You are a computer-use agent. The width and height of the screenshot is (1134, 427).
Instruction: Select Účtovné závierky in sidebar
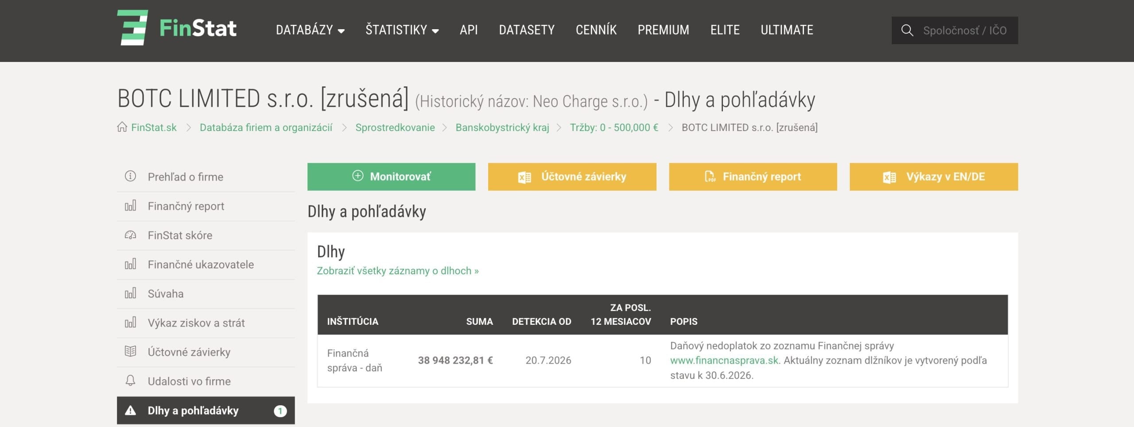206,352
